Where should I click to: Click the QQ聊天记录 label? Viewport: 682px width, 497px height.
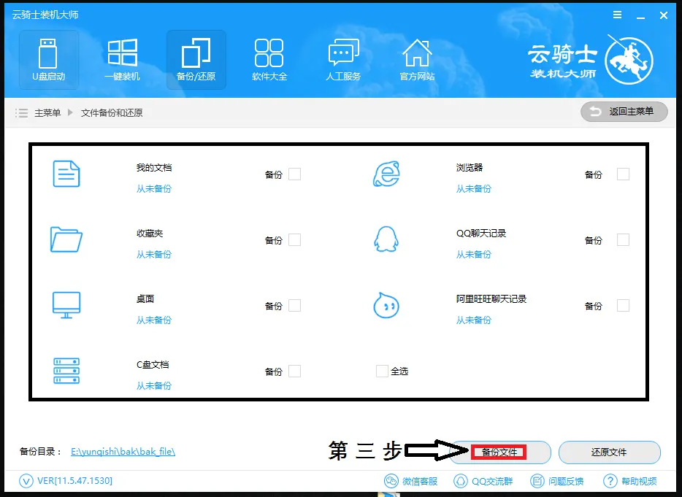481,234
